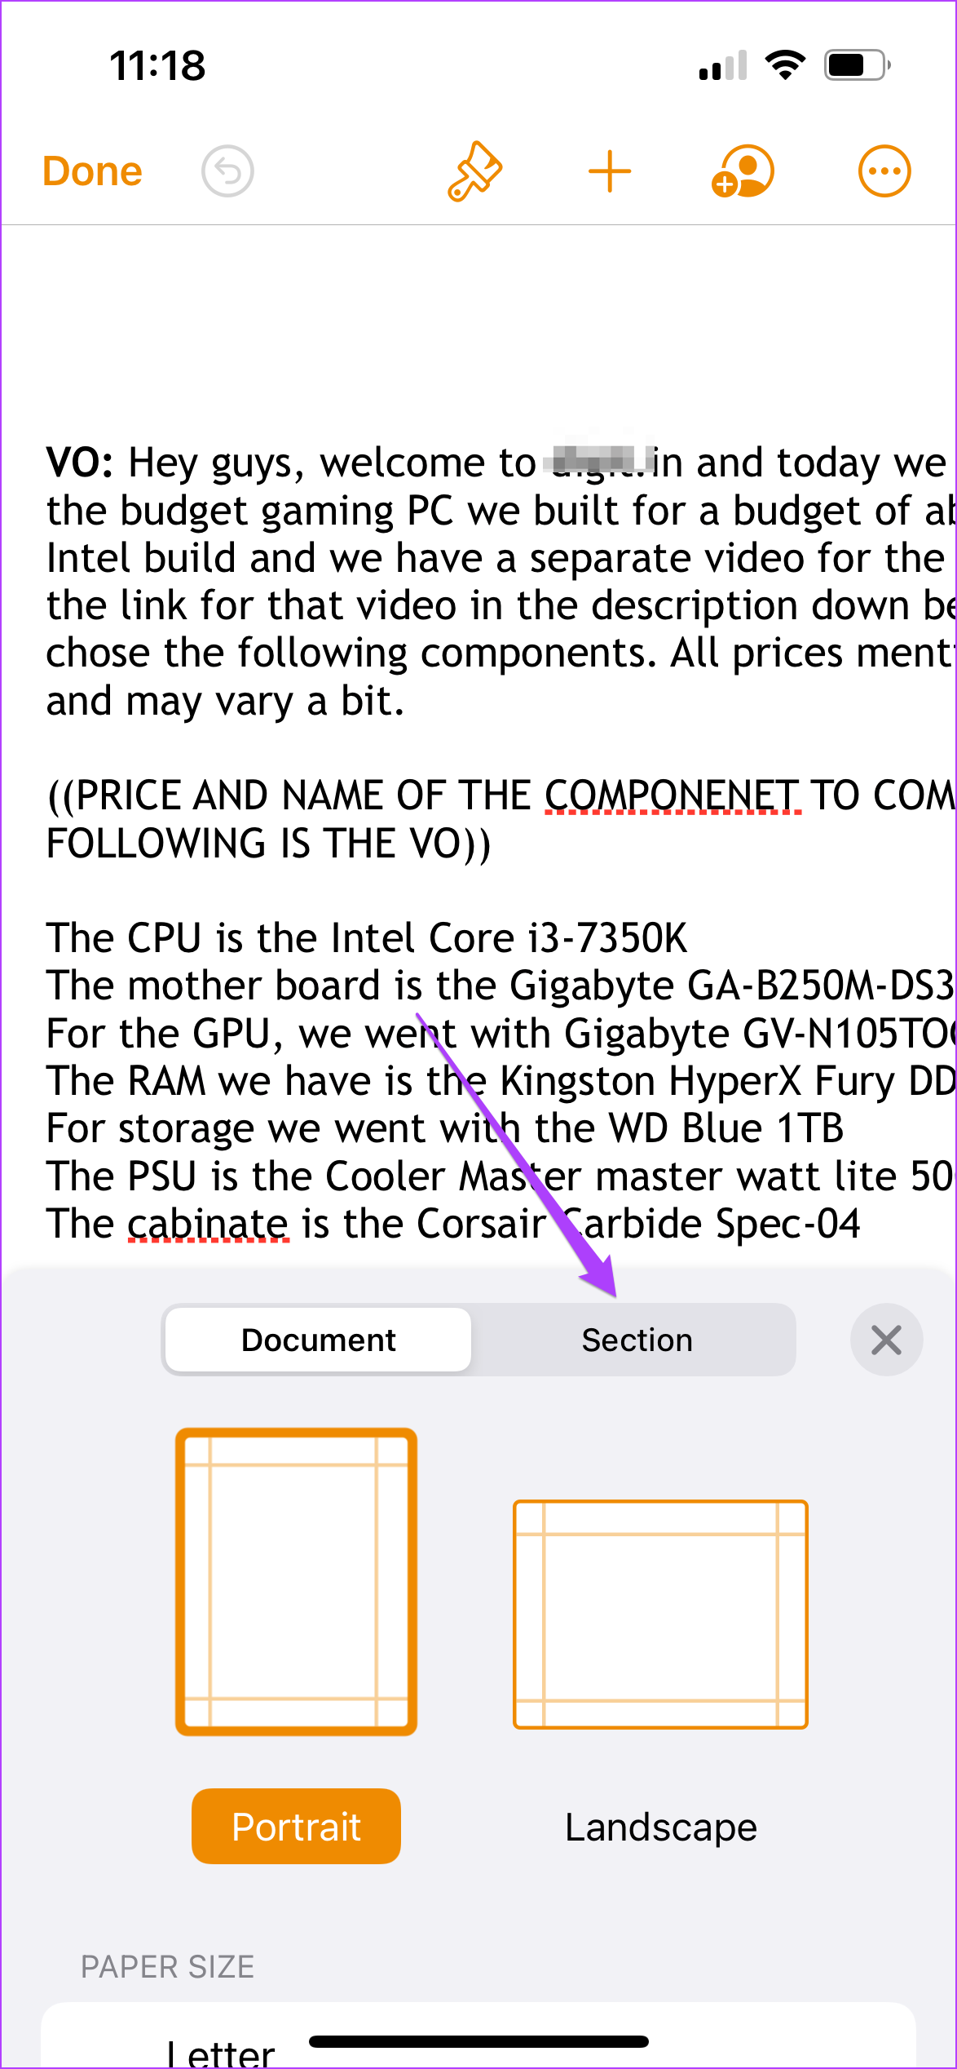Tap the Undo arrow icon
This screenshot has height=2069, width=957.
click(x=227, y=171)
